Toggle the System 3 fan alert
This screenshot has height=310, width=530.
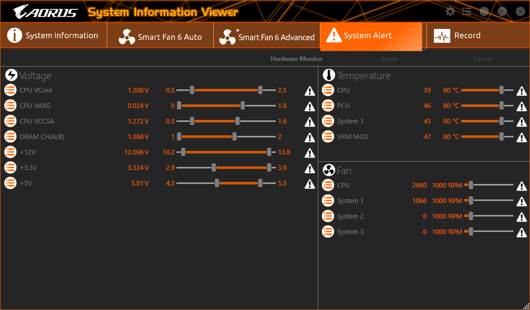522,233
